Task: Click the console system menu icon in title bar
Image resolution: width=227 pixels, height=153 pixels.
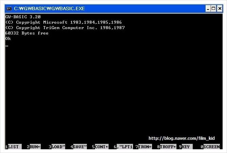Action: [9, 9]
